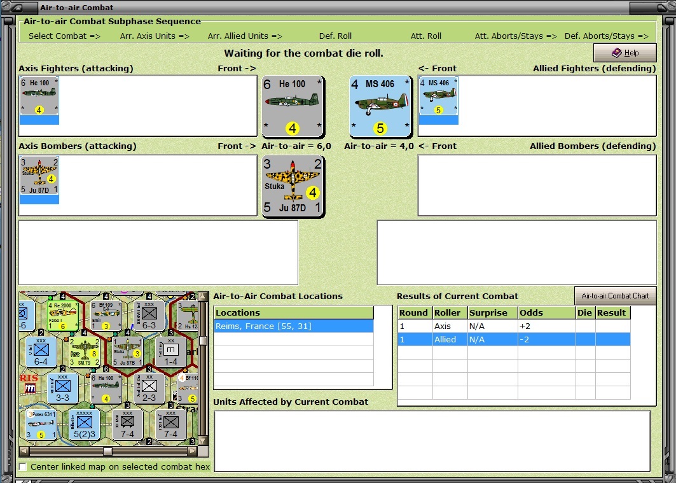This screenshot has height=483, width=676.
Task: Click the map vertical scrollbar thumb
Action: [203, 340]
